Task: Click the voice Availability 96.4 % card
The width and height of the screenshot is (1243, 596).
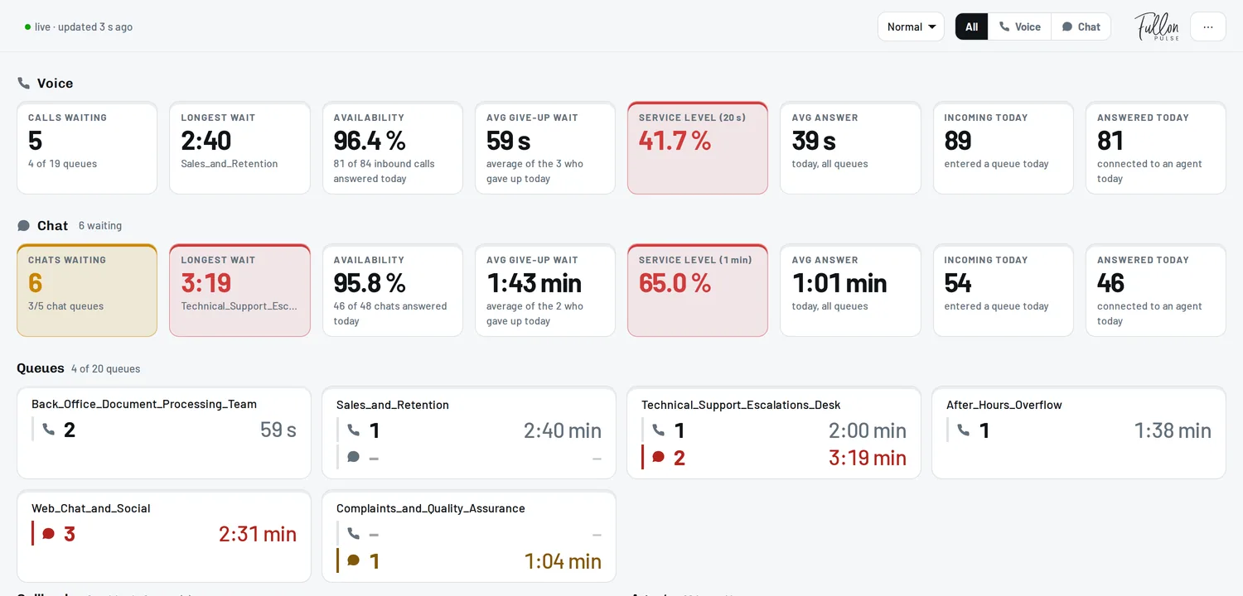Action: [x=393, y=148]
